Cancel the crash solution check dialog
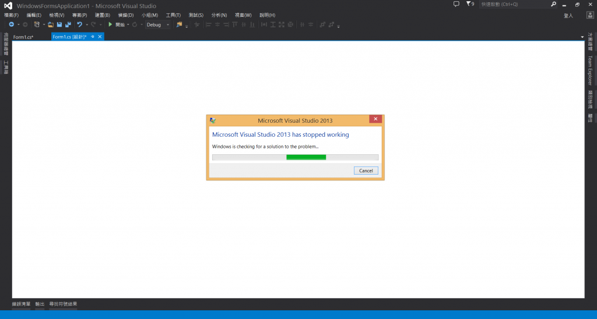 [366, 171]
